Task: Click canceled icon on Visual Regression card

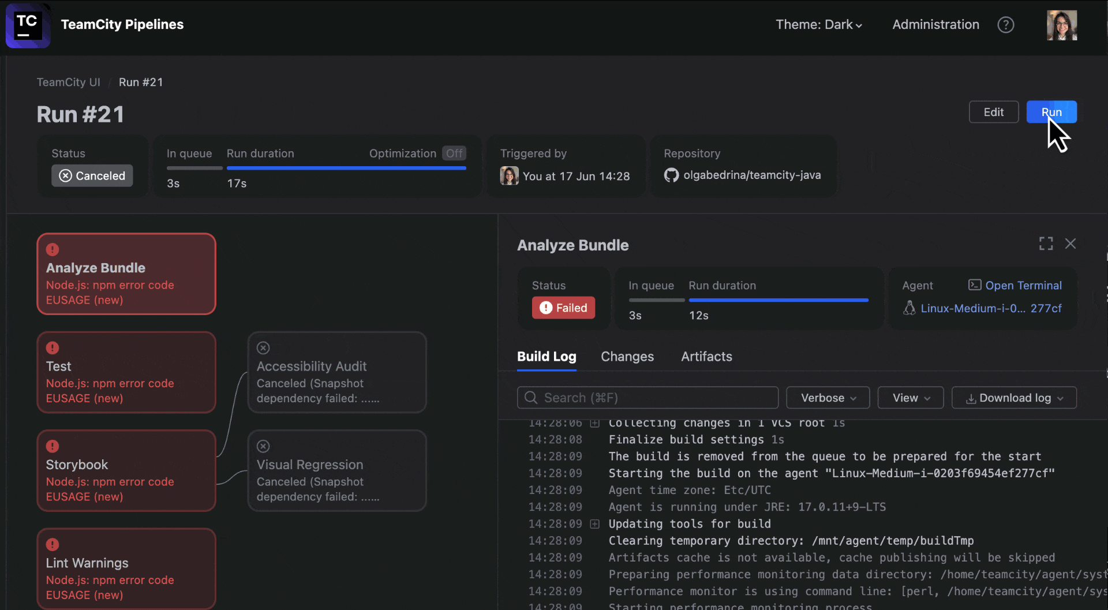Action: coord(263,446)
